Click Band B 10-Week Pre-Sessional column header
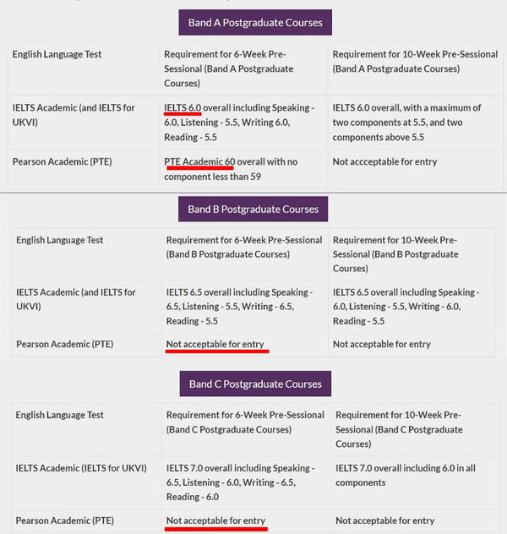507x534 pixels. tap(395, 253)
